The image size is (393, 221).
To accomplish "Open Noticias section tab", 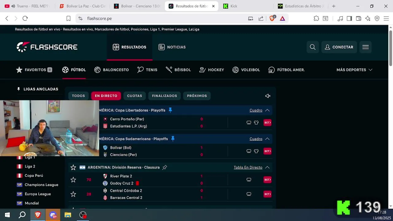I will 172,47.
